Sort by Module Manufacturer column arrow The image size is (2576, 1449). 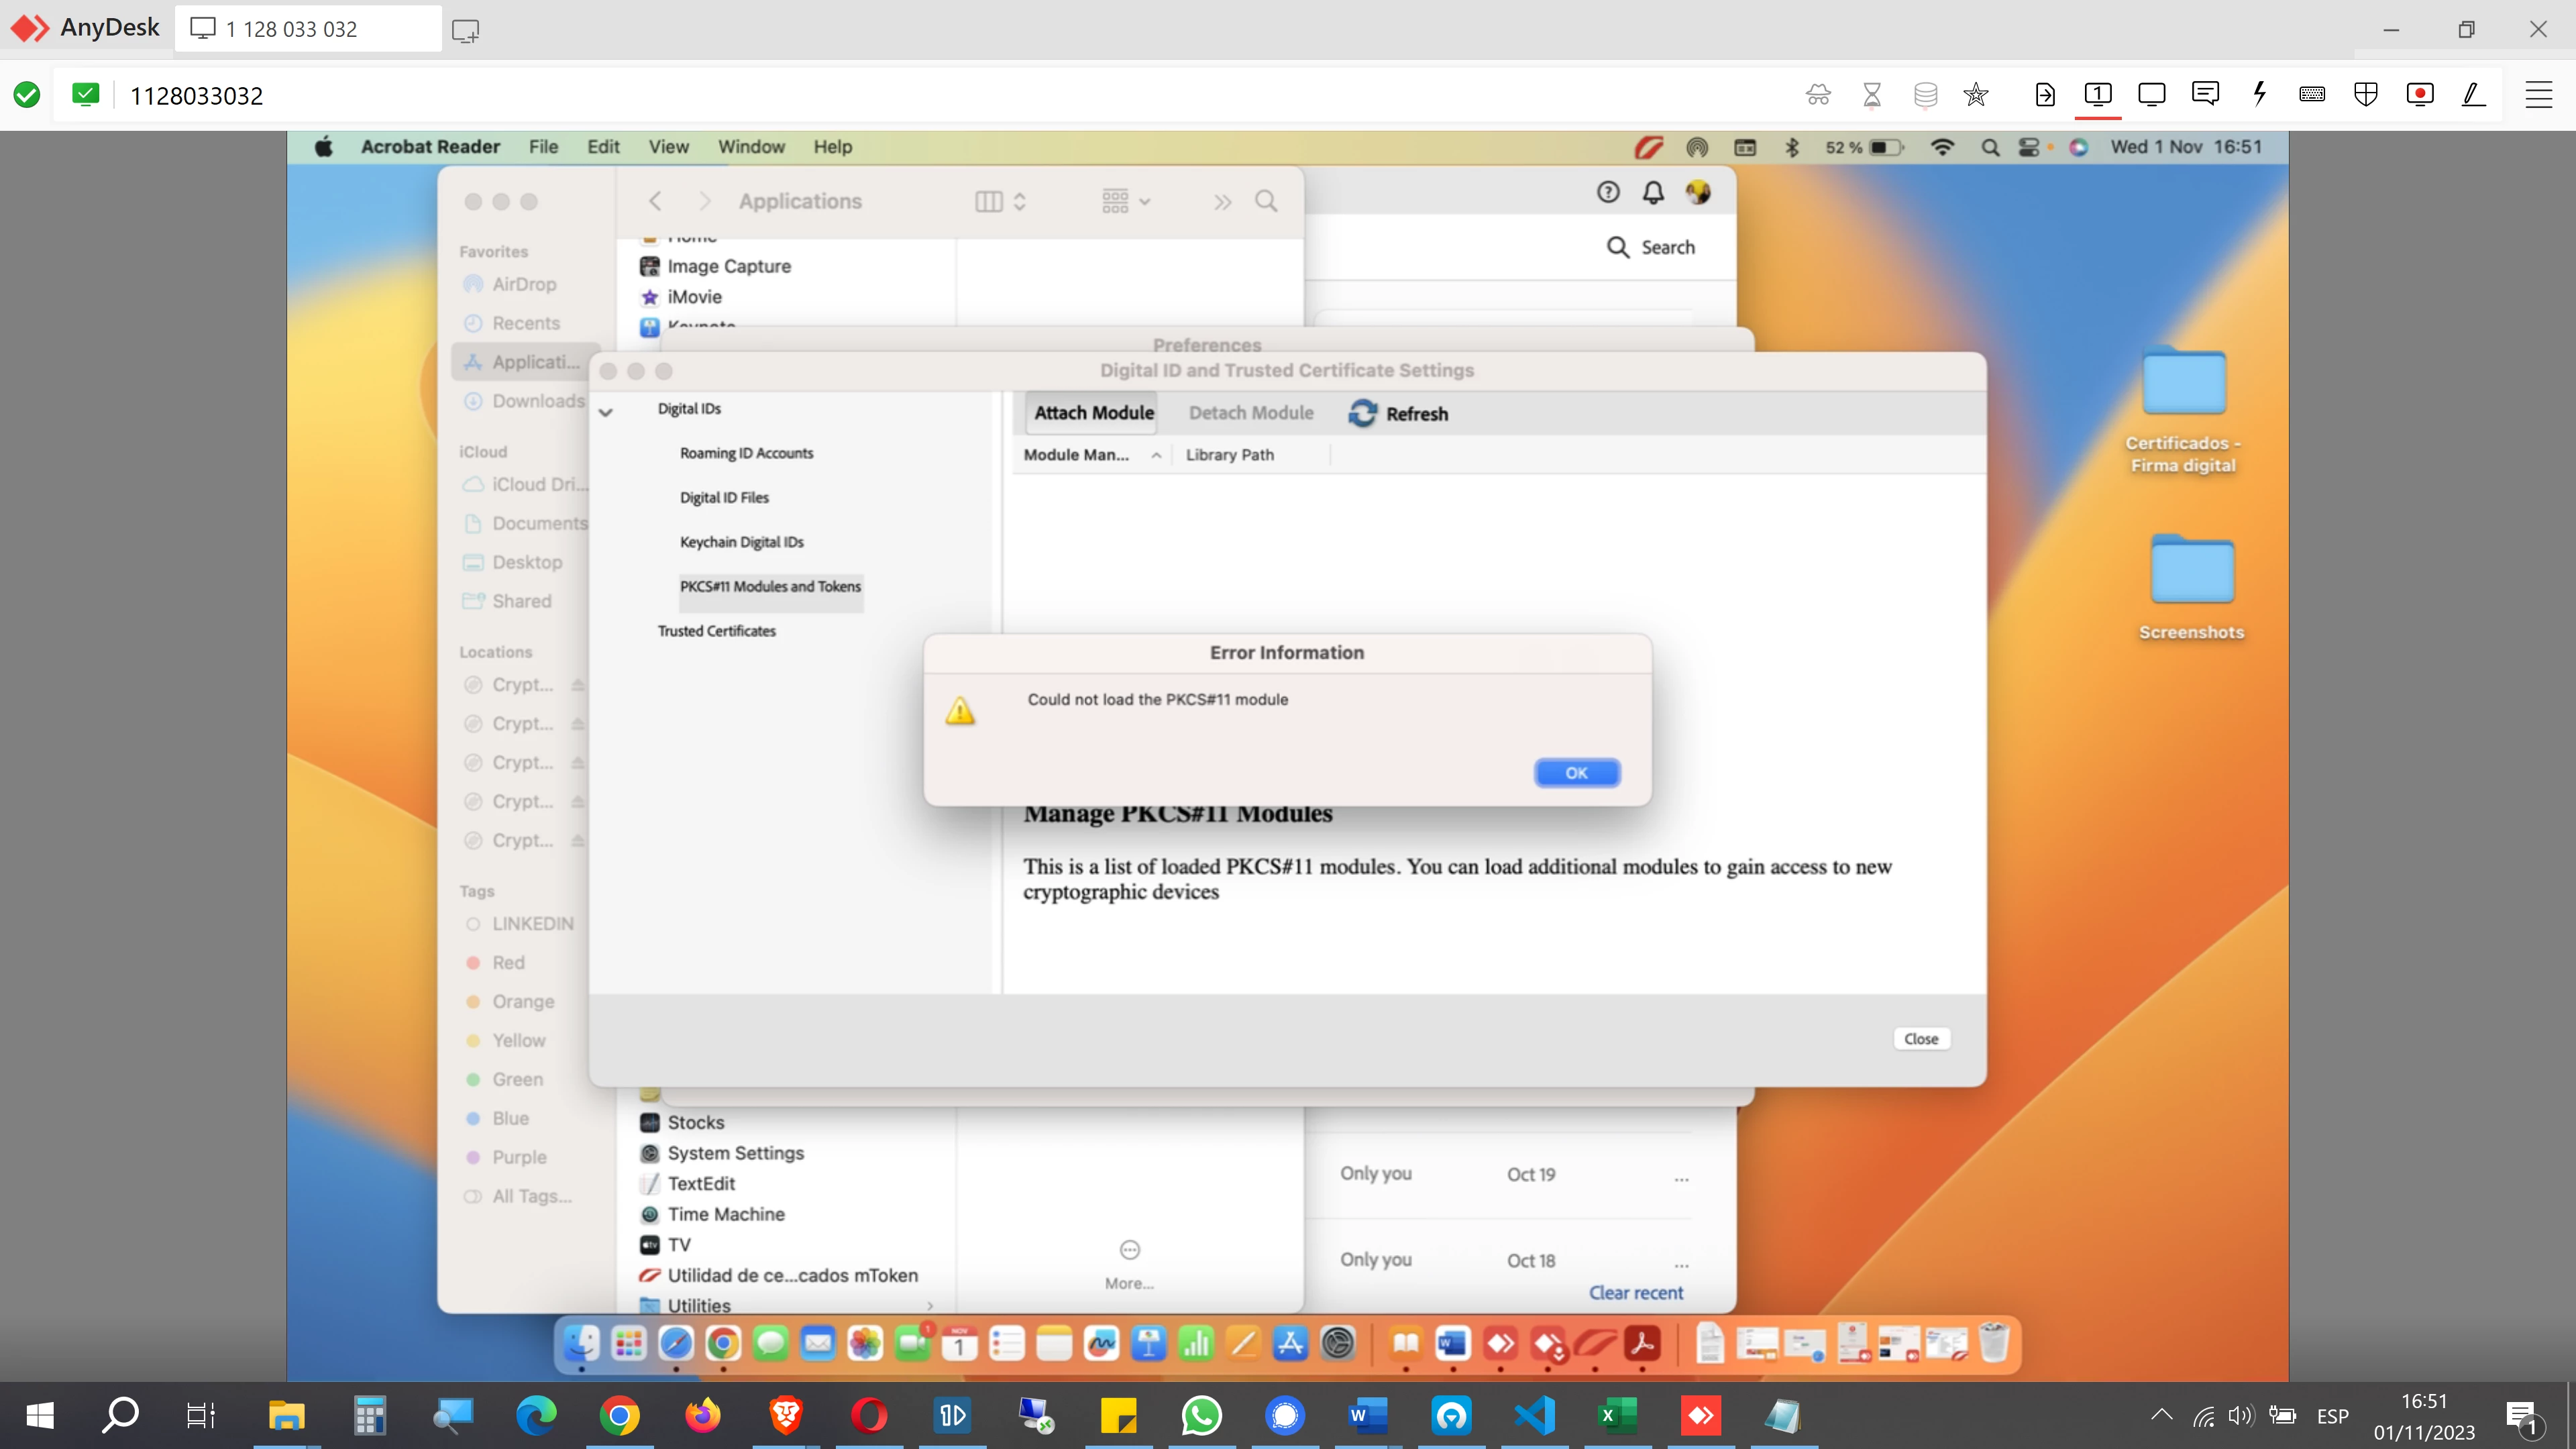pos(1156,455)
